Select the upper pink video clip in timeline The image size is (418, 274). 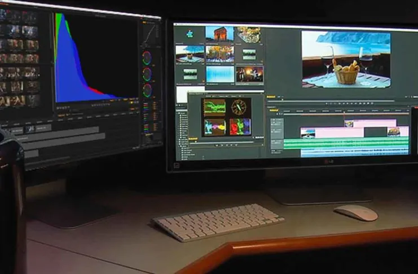coord(370,123)
